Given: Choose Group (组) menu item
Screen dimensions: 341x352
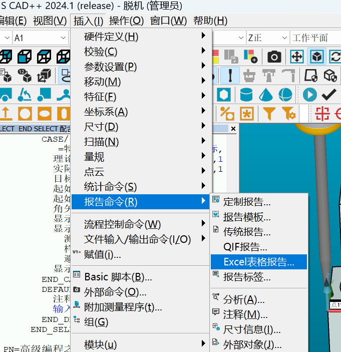Looking at the screenshot, I should [x=141, y=322].
